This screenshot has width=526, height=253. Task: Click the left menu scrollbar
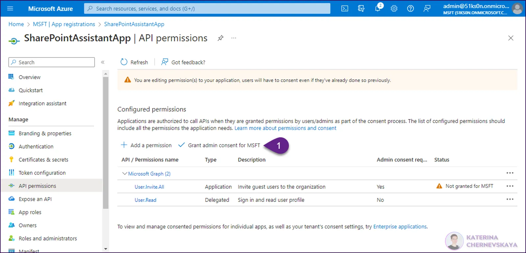pyautogui.click(x=106, y=143)
